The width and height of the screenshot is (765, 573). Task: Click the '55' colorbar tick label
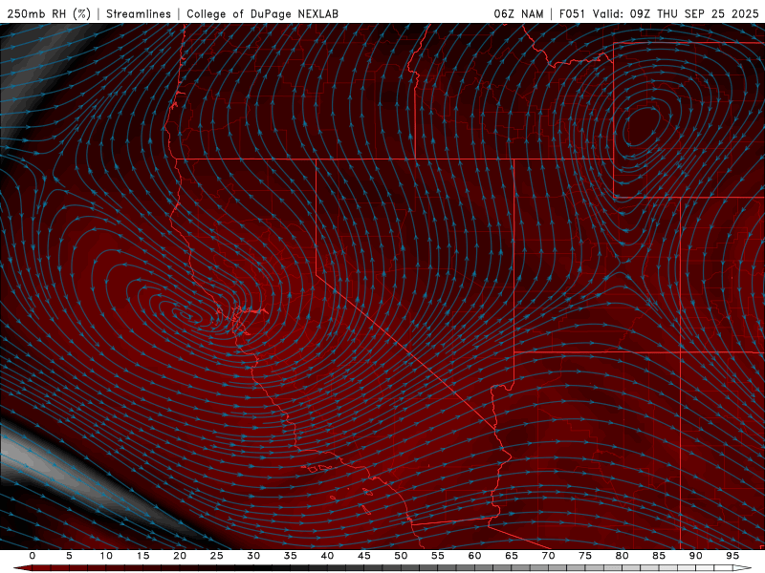point(438,556)
